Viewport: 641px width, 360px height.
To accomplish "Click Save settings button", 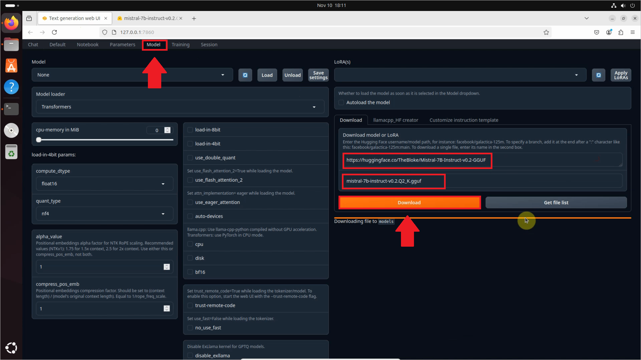I will tap(318, 75).
